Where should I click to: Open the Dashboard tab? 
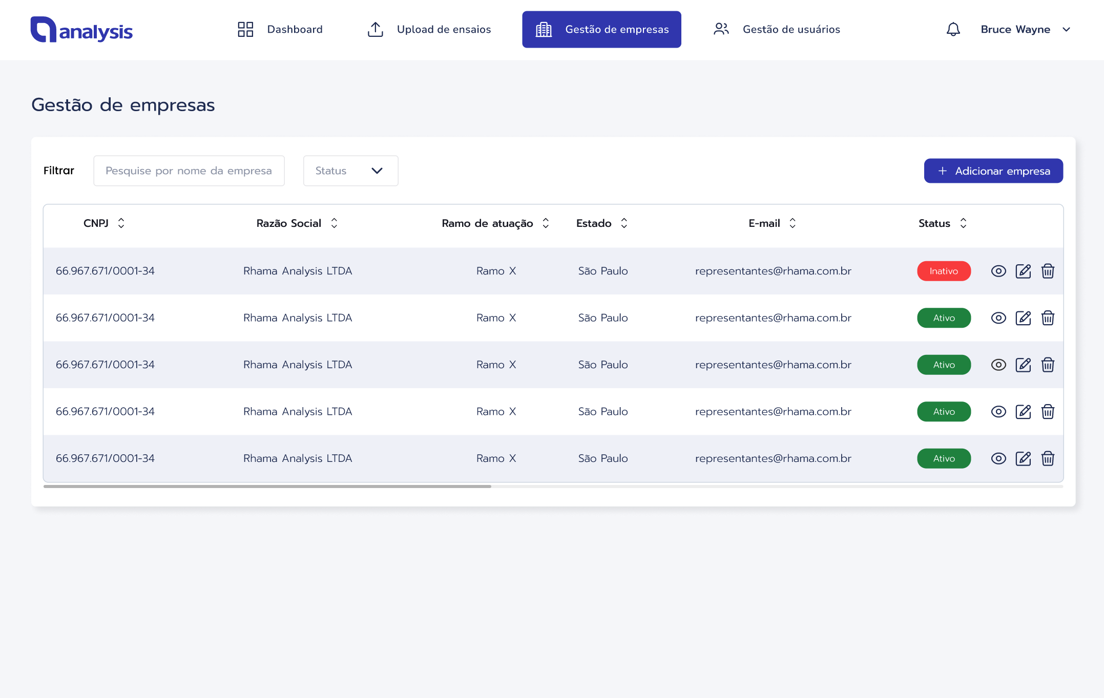pos(280,29)
